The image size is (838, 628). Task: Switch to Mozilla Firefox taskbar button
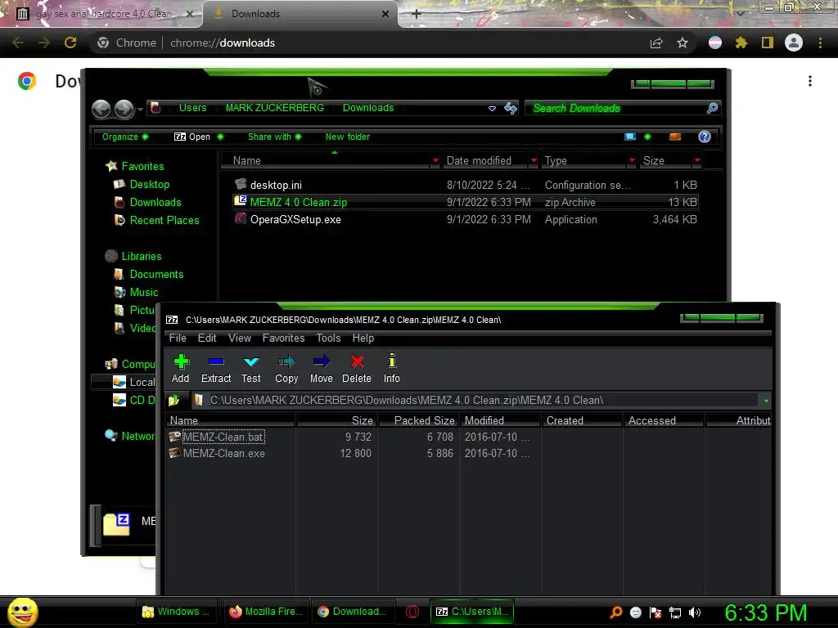(x=266, y=612)
